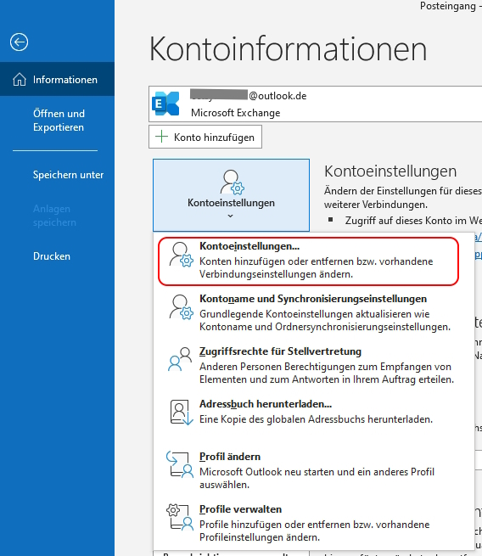
Task: Click the Kontoname und Synchronisierungseinstellungen icon
Action: [181, 307]
